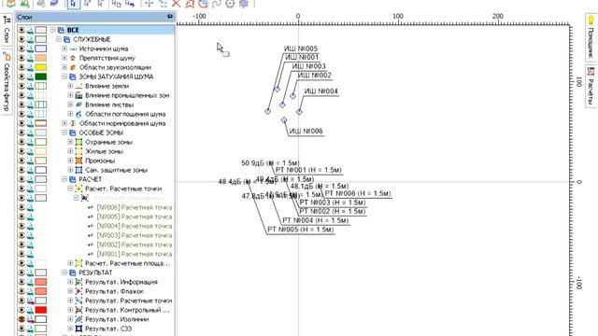Image resolution: width=598 pixels, height=336 pixels.
Task: Click lock icon in Жилые зоны row
Action: click(30, 151)
